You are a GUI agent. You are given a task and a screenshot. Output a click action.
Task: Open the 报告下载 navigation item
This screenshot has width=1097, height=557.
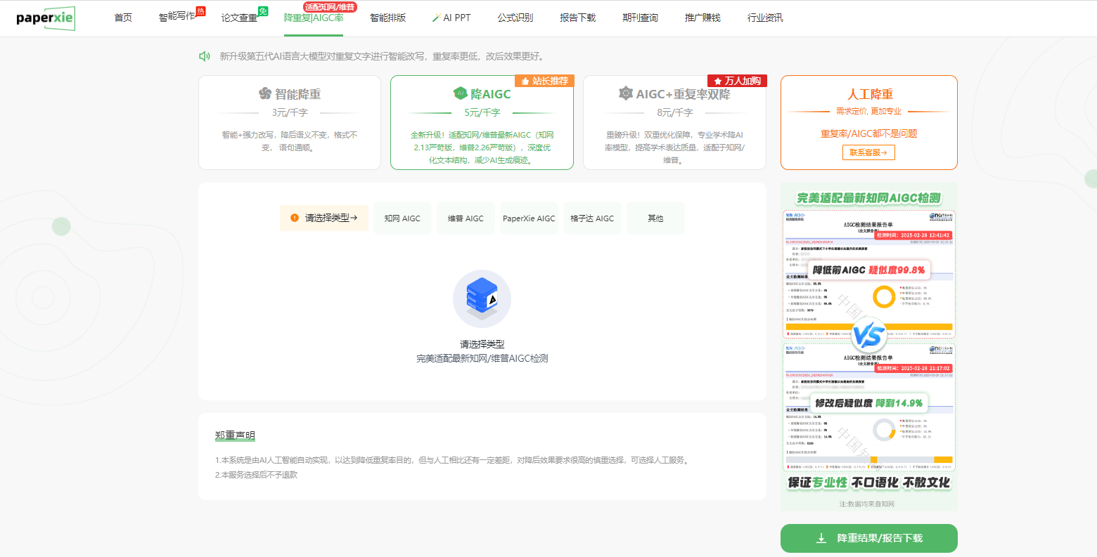pyautogui.click(x=577, y=18)
